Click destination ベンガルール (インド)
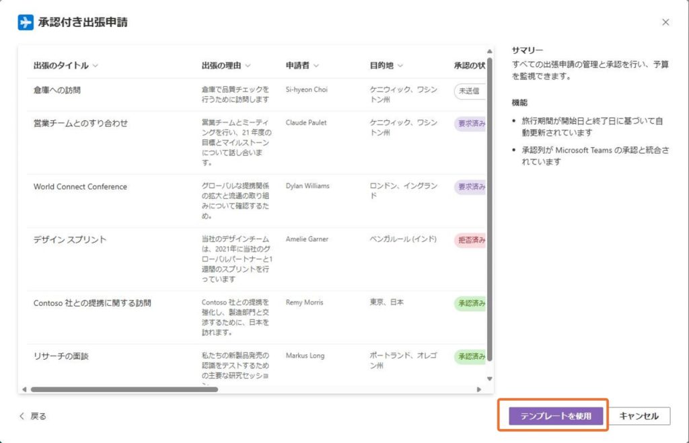 coord(403,239)
